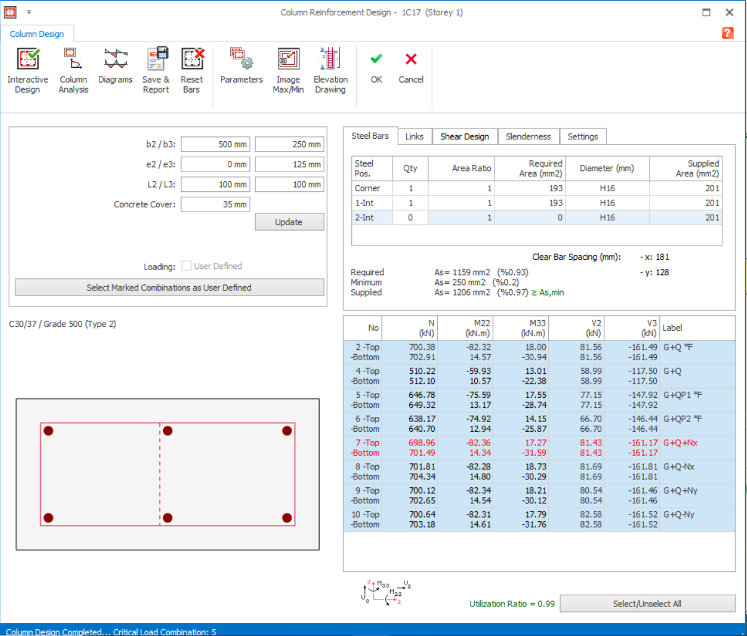Click the Concrete Cover input field

tap(215, 204)
